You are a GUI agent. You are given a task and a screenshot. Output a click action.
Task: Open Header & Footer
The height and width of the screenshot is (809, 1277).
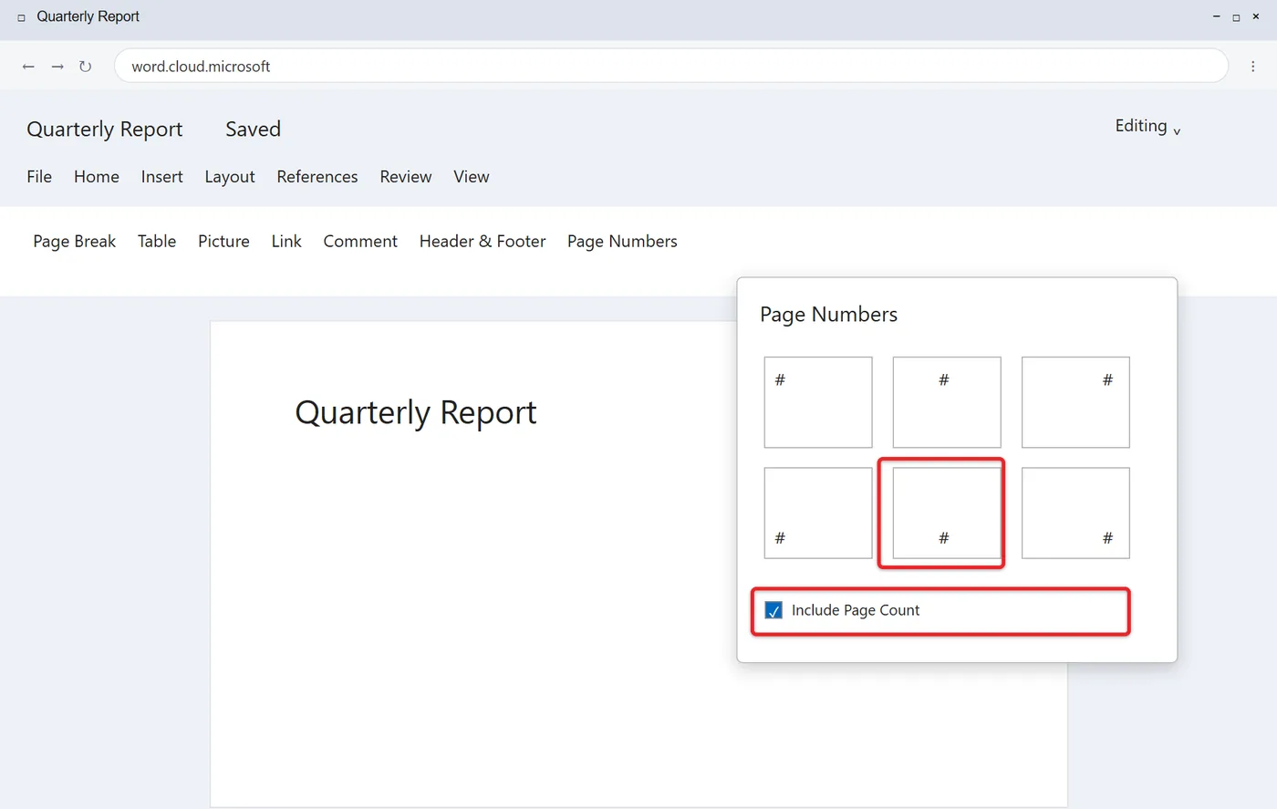(483, 242)
